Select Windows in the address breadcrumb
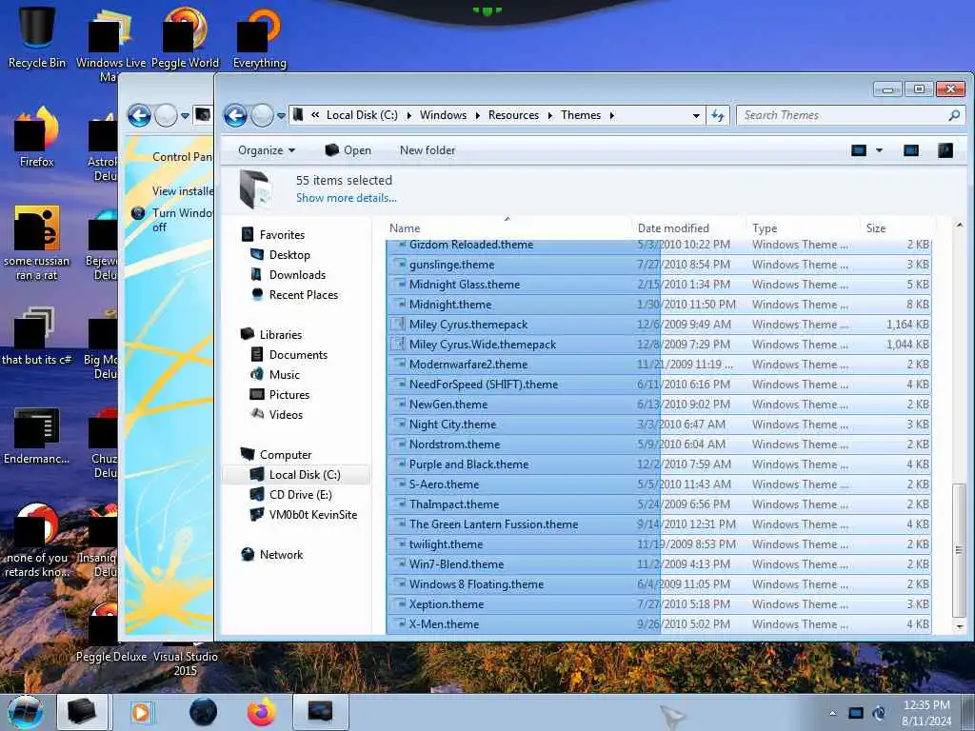975x731 pixels. (x=443, y=115)
